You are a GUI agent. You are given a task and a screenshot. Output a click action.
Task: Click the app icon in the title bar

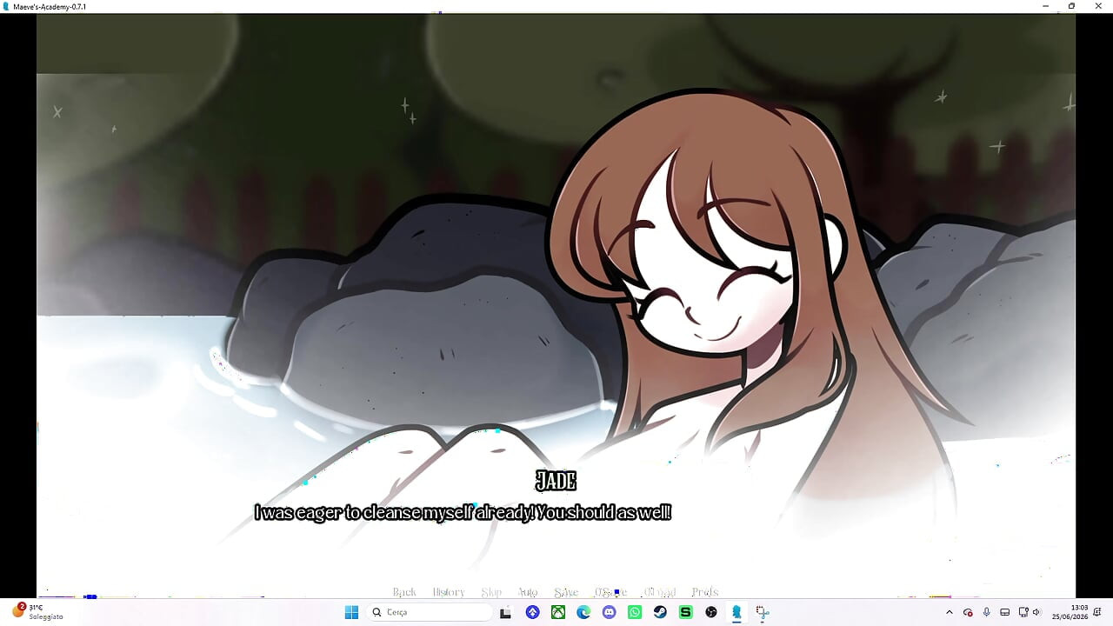[x=7, y=6]
